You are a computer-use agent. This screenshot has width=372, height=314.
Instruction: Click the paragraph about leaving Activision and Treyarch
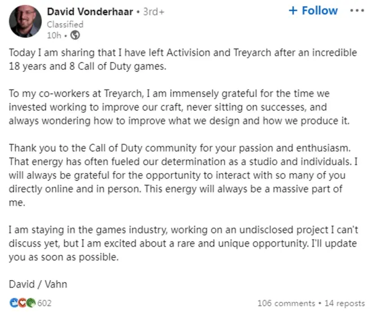183,59
